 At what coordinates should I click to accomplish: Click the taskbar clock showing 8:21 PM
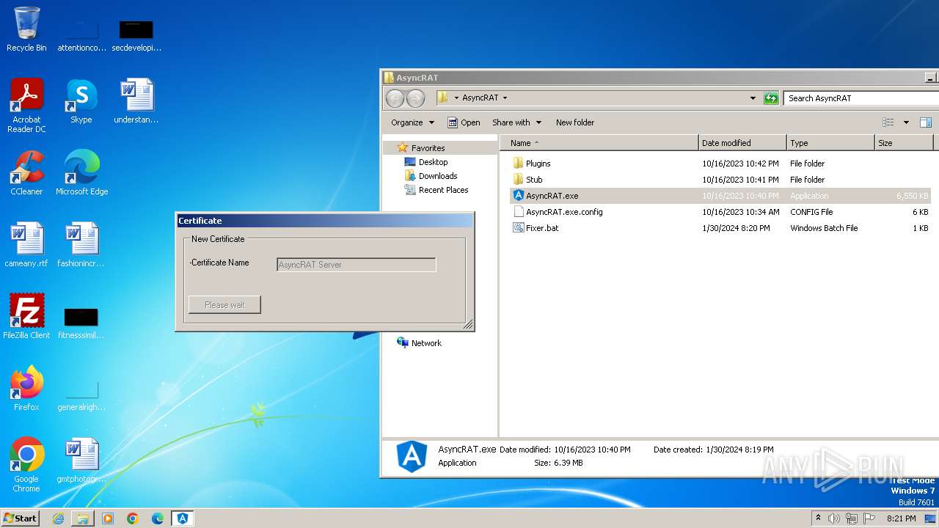[901, 518]
